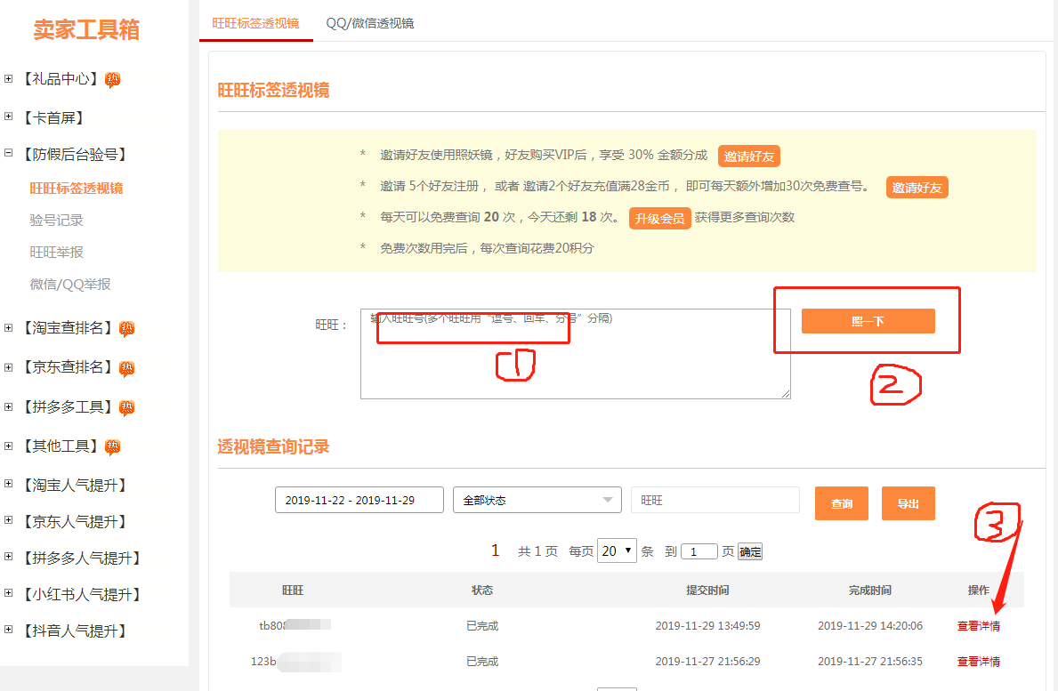Click the 状态 column header
The height and width of the screenshot is (691, 1058).
click(482, 590)
